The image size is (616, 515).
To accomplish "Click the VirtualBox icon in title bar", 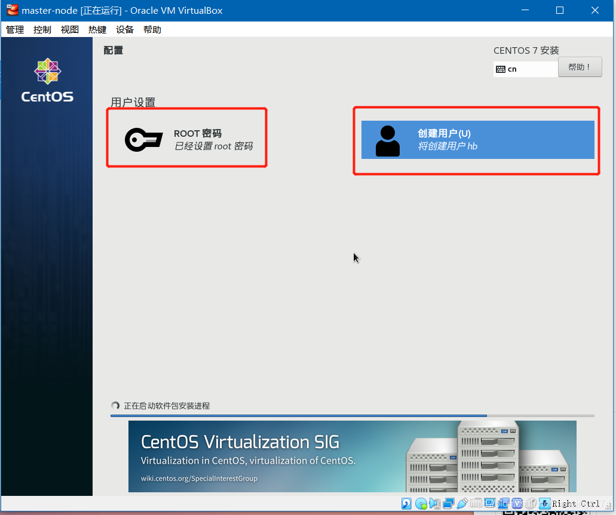I will 13,10.
